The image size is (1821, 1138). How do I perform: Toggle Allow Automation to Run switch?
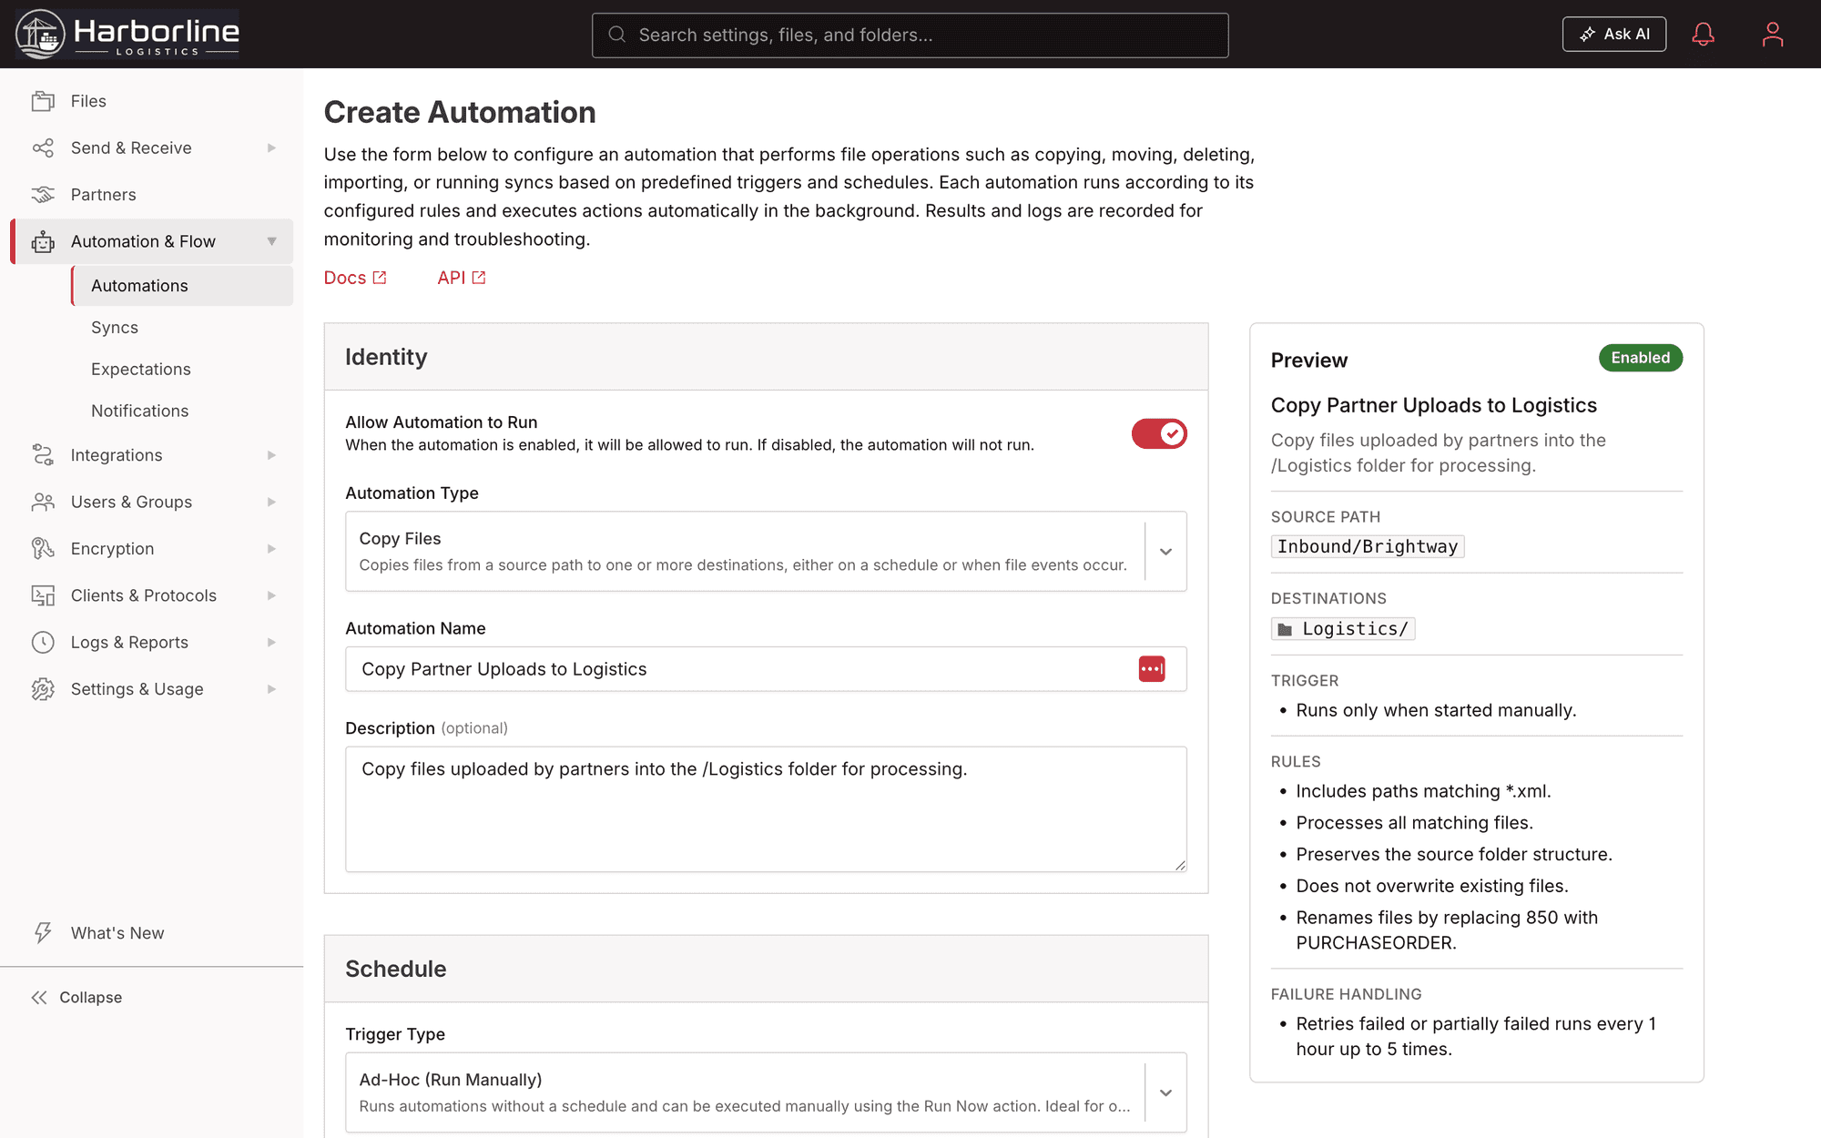pyautogui.click(x=1159, y=434)
